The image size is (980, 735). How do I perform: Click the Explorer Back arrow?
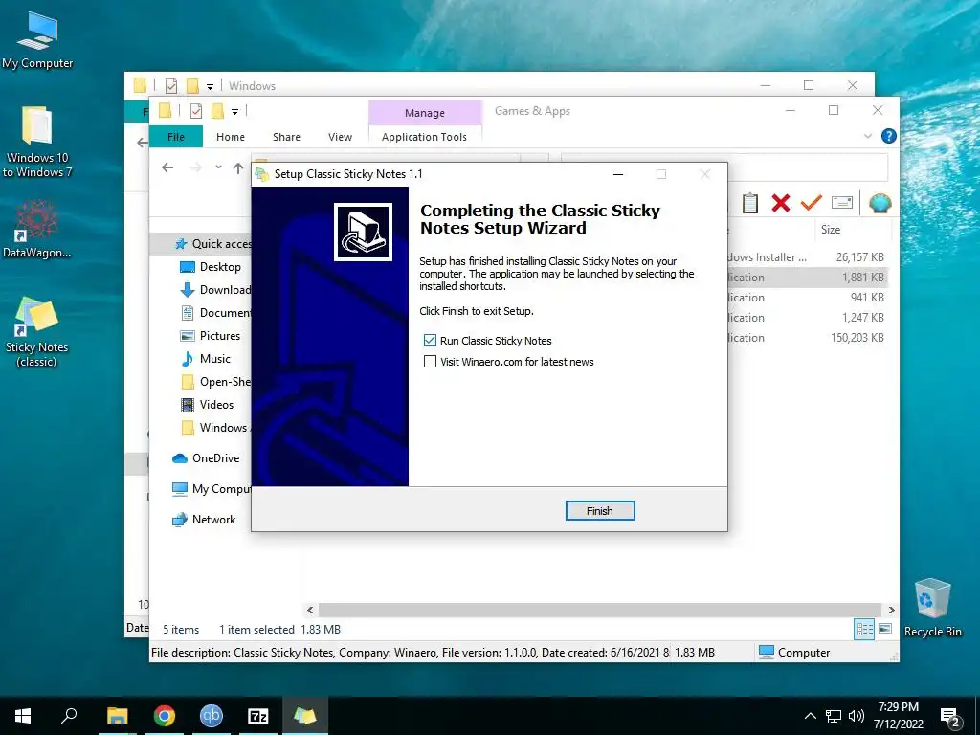click(167, 167)
